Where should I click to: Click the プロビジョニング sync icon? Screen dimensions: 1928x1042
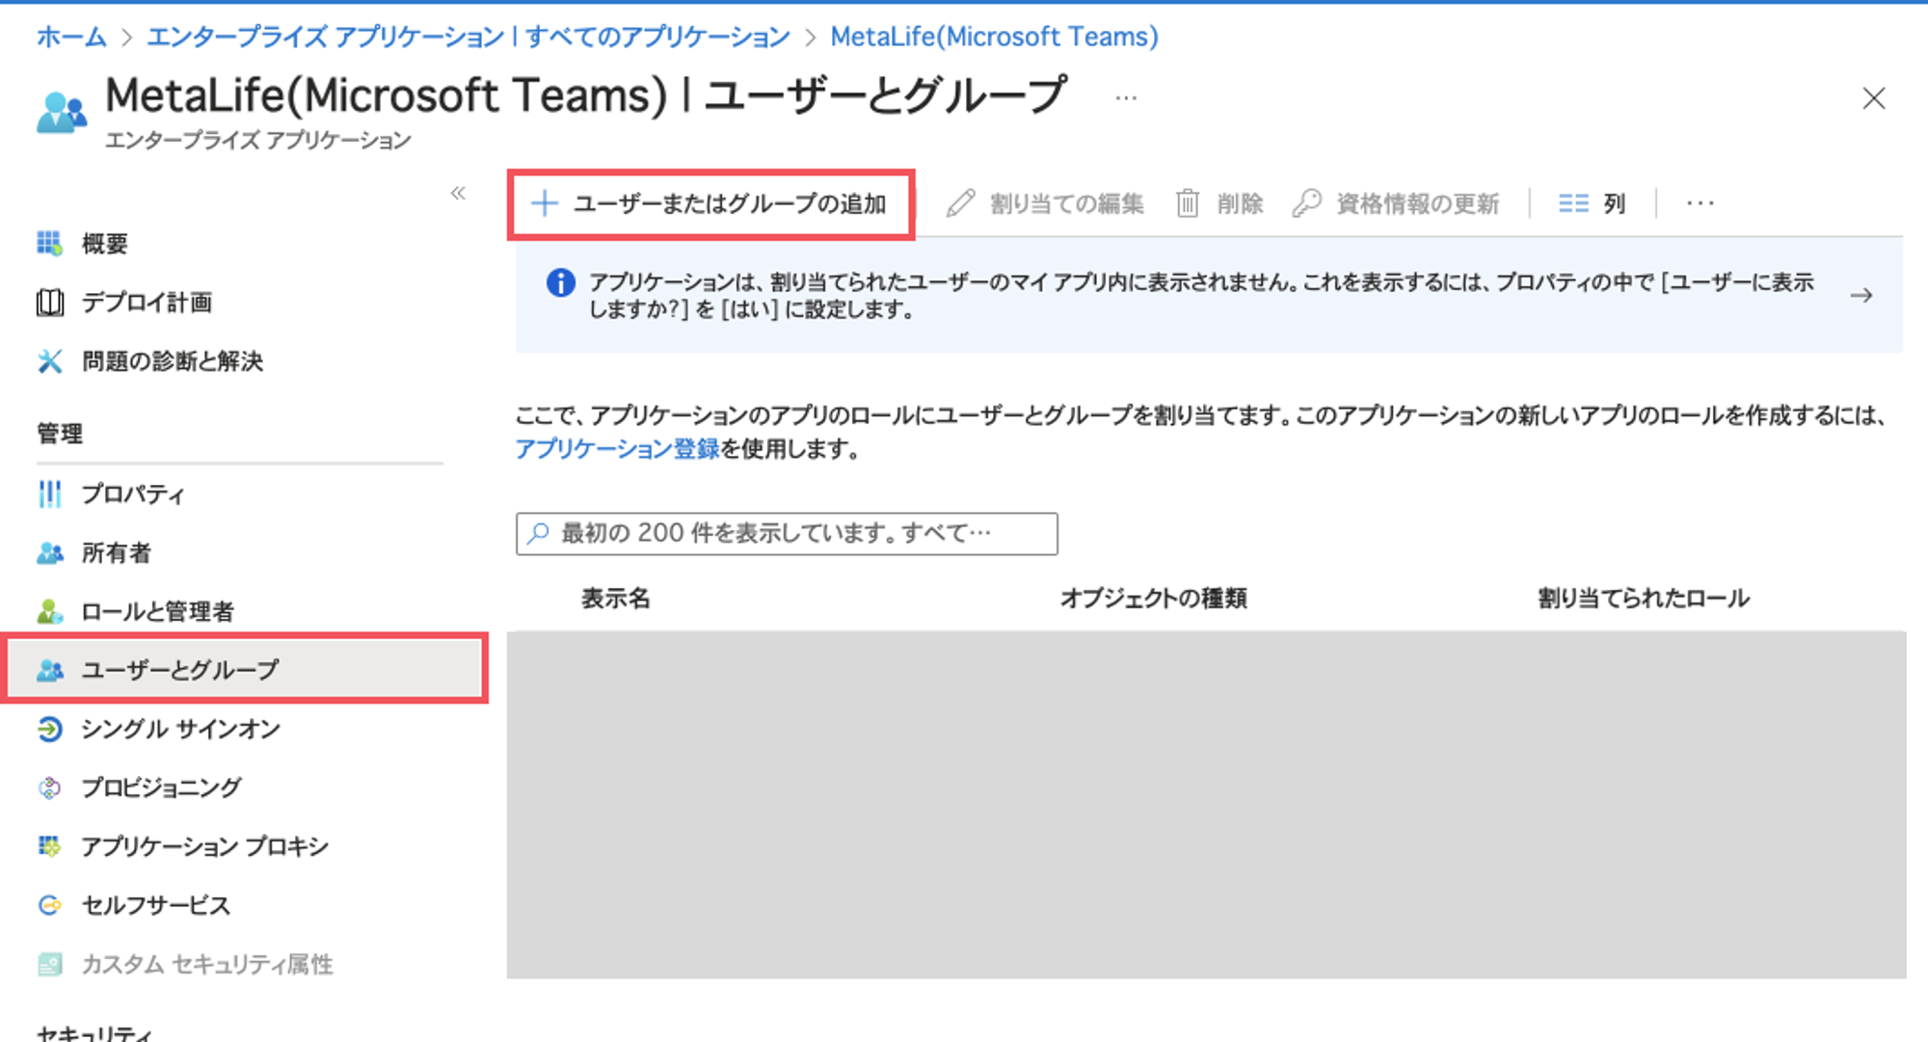click(x=49, y=788)
